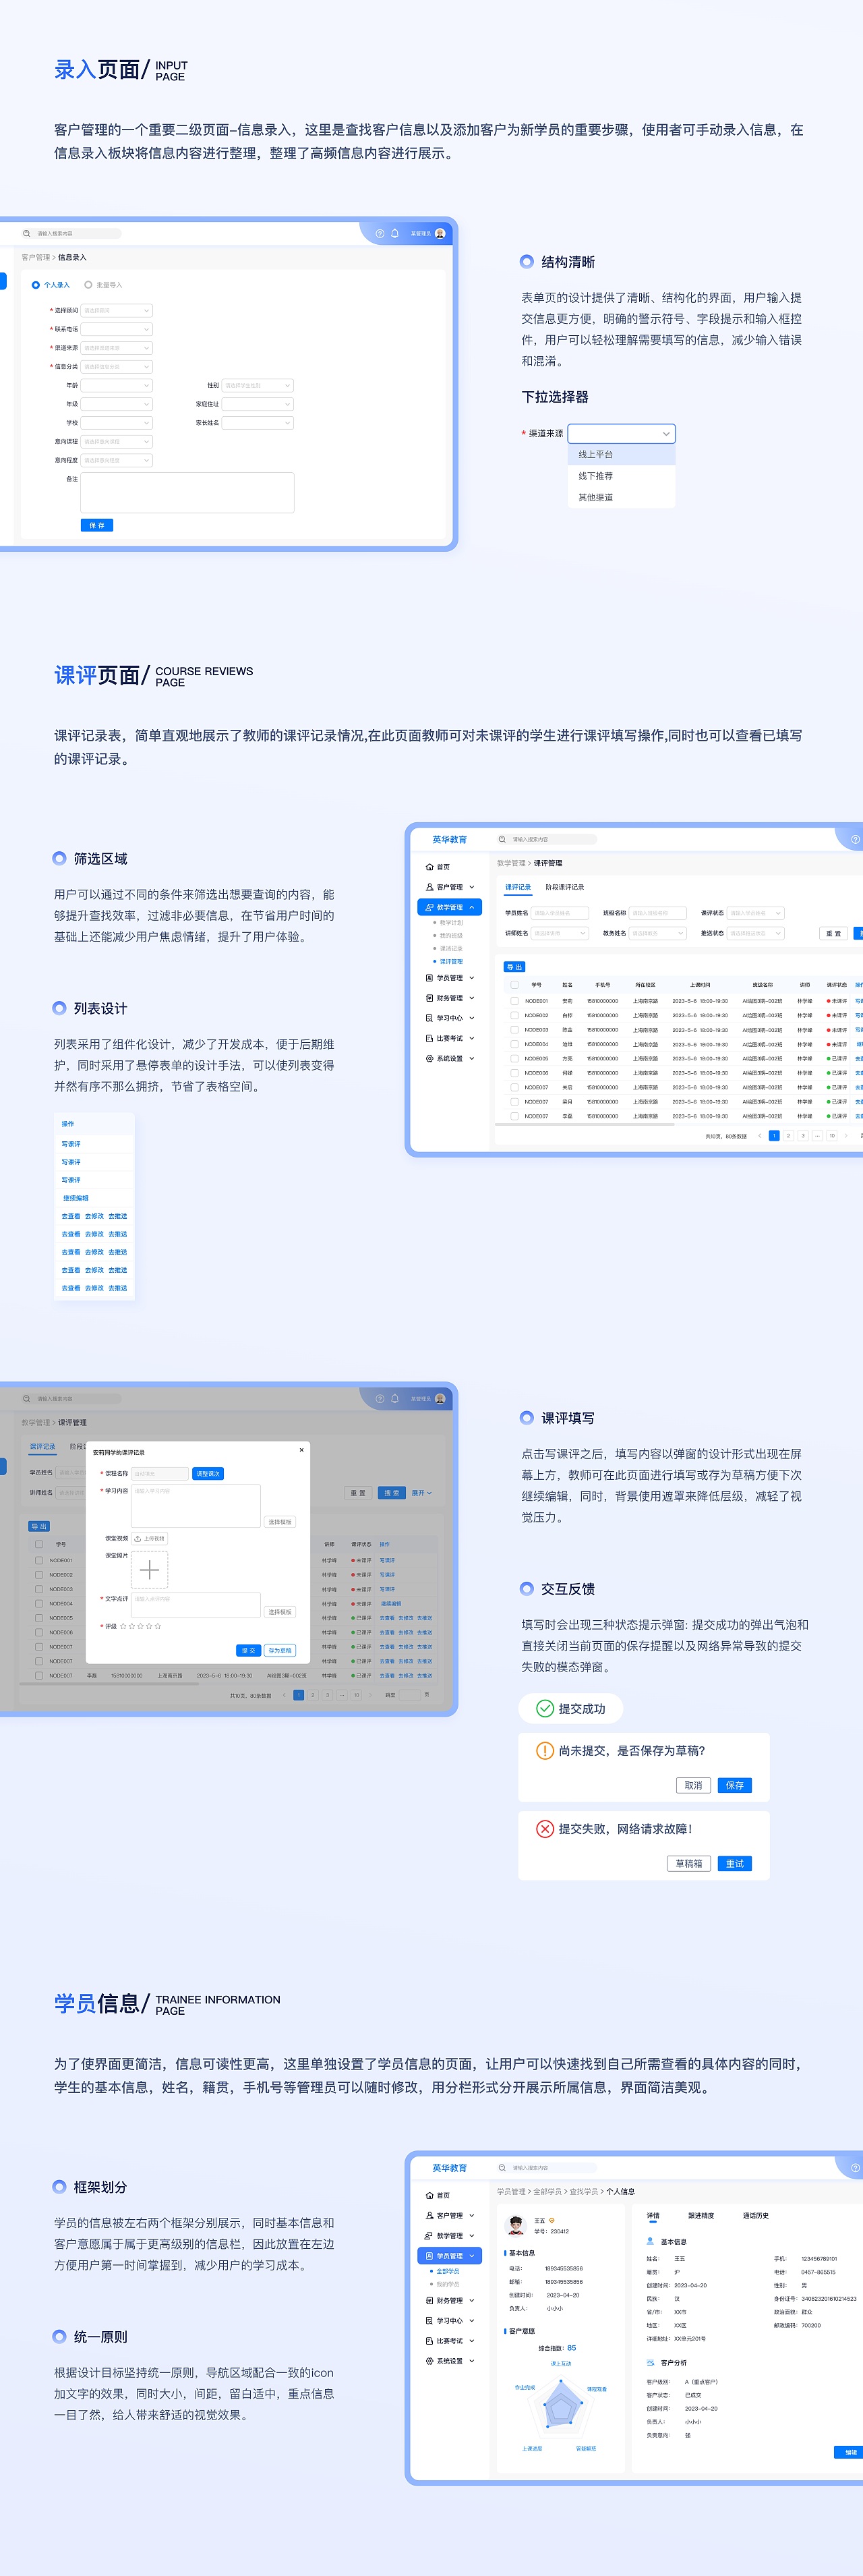Viewport: 863px width, 2576px height.
Task: Open the 性别 dropdown
Action: click(x=257, y=385)
